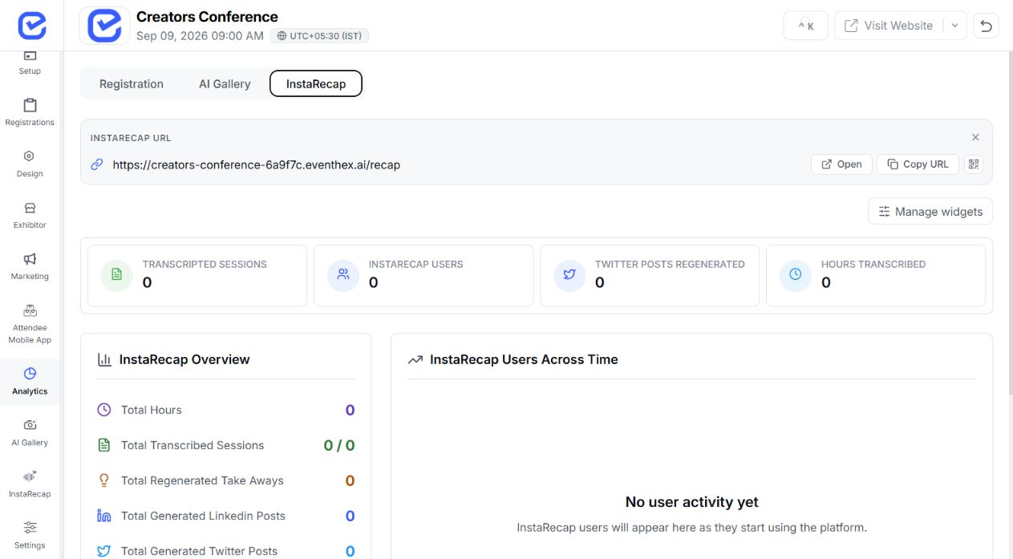Open Attendee Mobile App section
The width and height of the screenshot is (1013, 559).
point(30,324)
